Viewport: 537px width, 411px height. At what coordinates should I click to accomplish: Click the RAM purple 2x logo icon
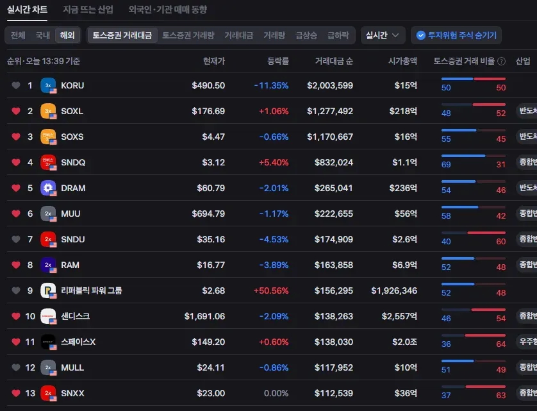tap(48, 265)
